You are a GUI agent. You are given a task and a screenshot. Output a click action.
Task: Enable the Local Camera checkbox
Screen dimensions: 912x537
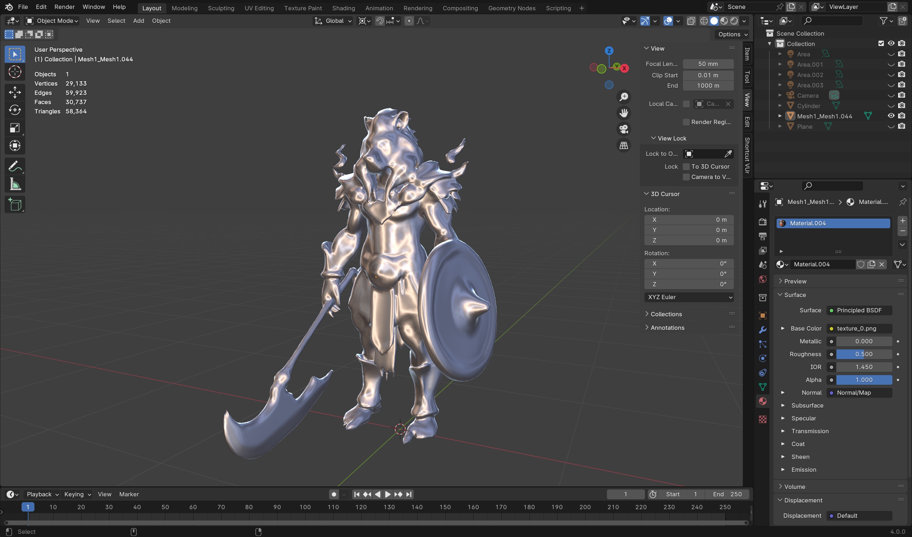pyautogui.click(x=686, y=104)
